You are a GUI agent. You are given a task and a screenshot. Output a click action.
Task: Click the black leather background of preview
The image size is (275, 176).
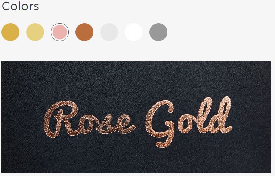coord(136,79)
